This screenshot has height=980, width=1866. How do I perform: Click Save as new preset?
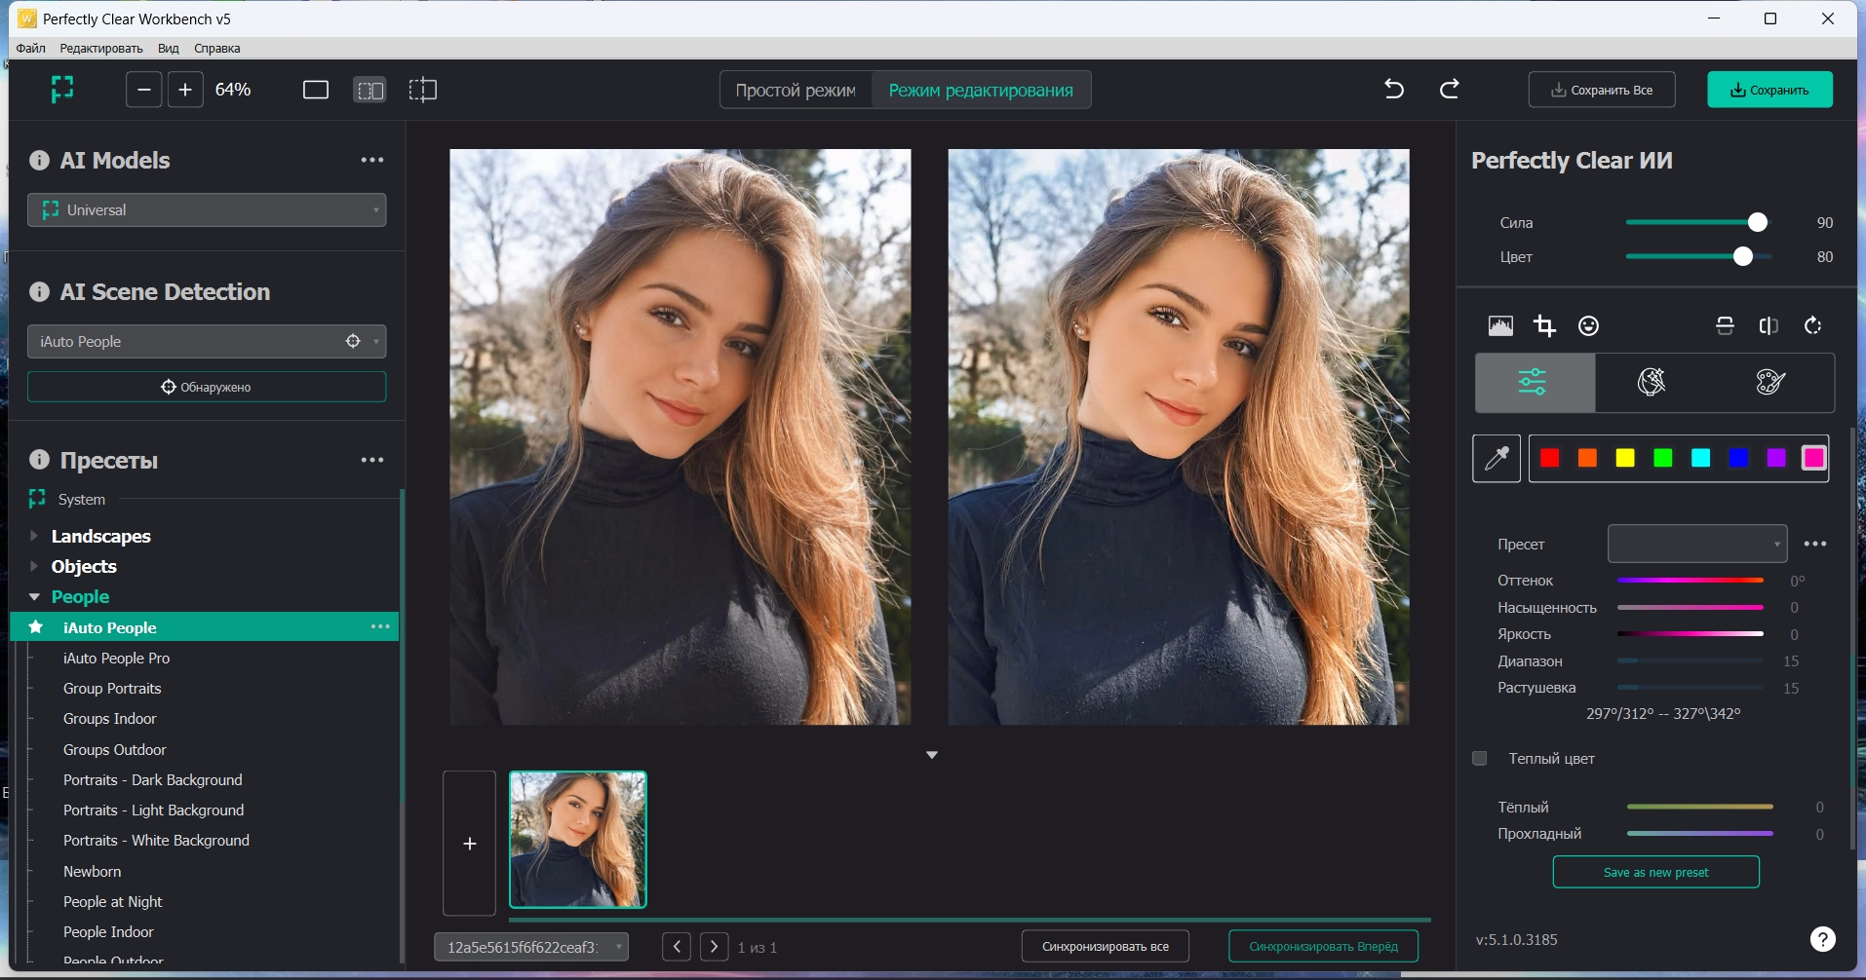1655,872
